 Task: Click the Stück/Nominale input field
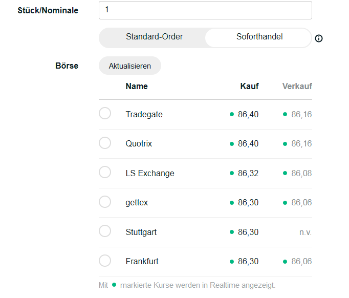pos(205,10)
